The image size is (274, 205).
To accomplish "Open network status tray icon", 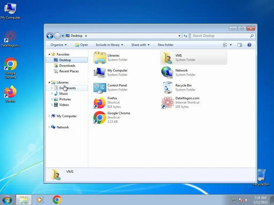I will (234, 200).
